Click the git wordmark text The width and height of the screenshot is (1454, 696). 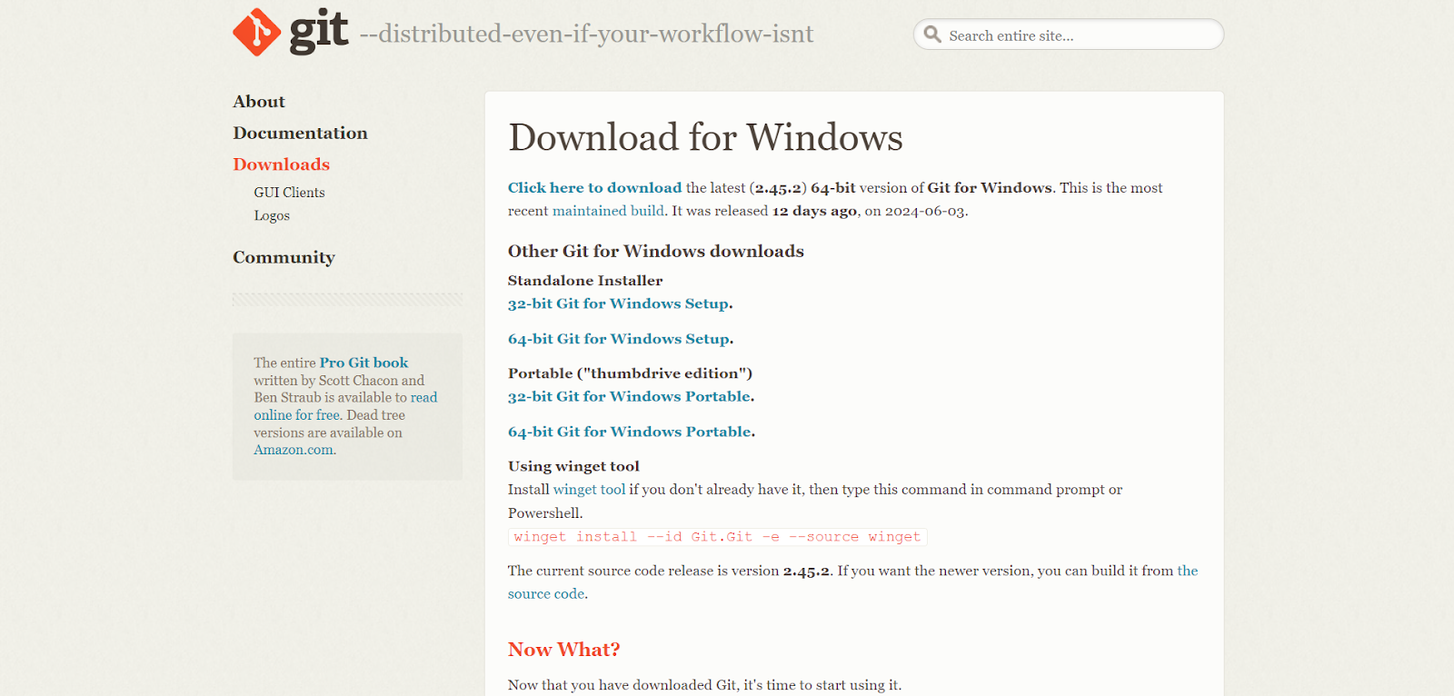click(x=318, y=33)
